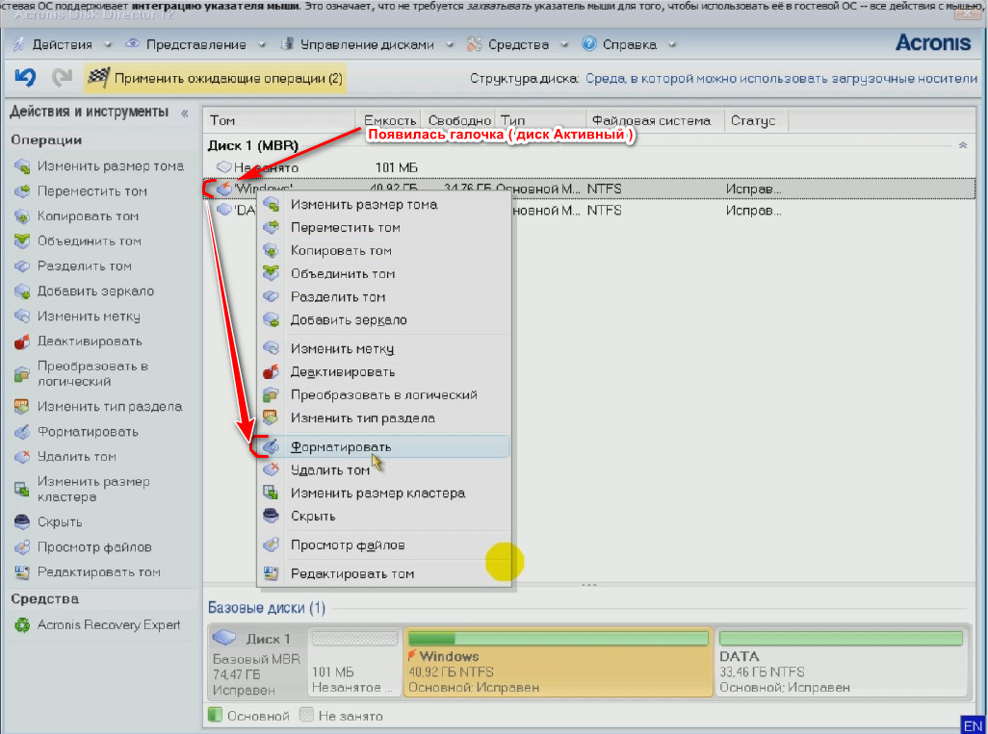Click 'Изменить размер тома' icon in context menu
This screenshot has width=988, height=734.
272,205
